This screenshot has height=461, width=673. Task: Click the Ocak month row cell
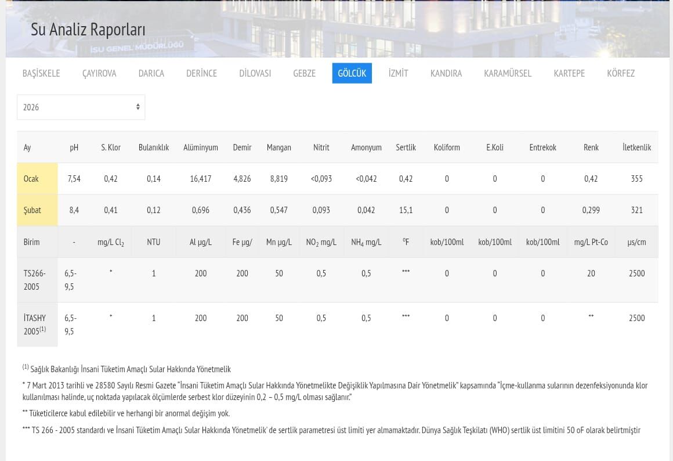click(x=31, y=179)
